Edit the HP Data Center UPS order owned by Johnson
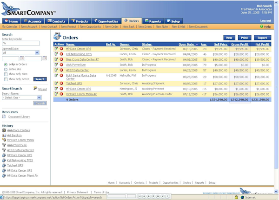Viewport: 279px width, 200px height. [56, 48]
